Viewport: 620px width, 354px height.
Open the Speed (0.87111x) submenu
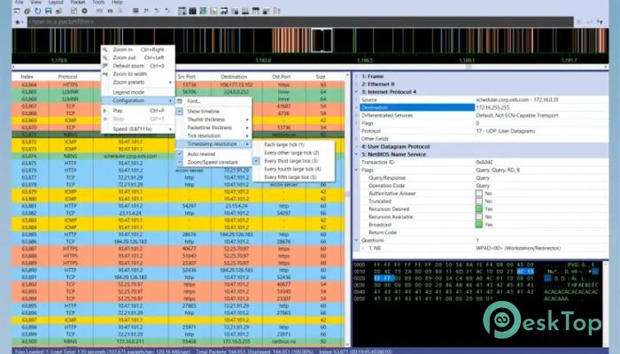click(137, 129)
